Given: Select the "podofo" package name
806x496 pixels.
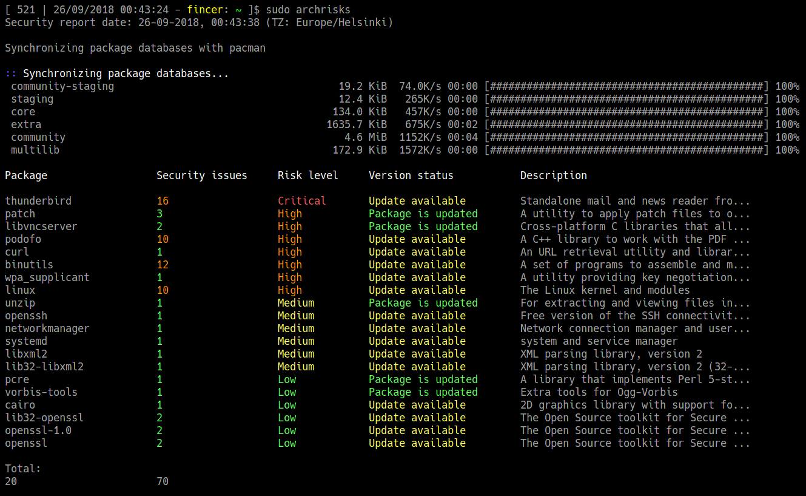Looking at the screenshot, I should pos(23,239).
